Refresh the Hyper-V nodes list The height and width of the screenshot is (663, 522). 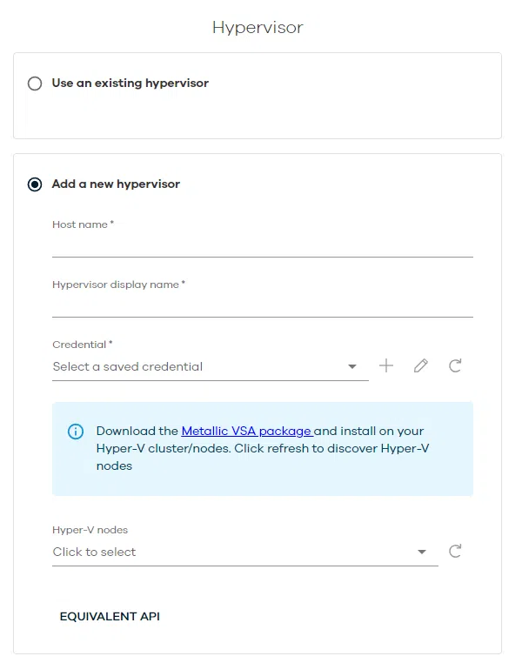point(455,552)
